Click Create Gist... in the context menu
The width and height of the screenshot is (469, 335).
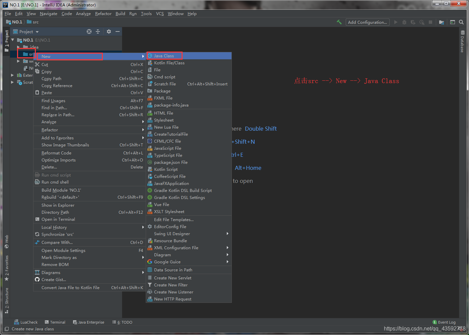coord(89,280)
